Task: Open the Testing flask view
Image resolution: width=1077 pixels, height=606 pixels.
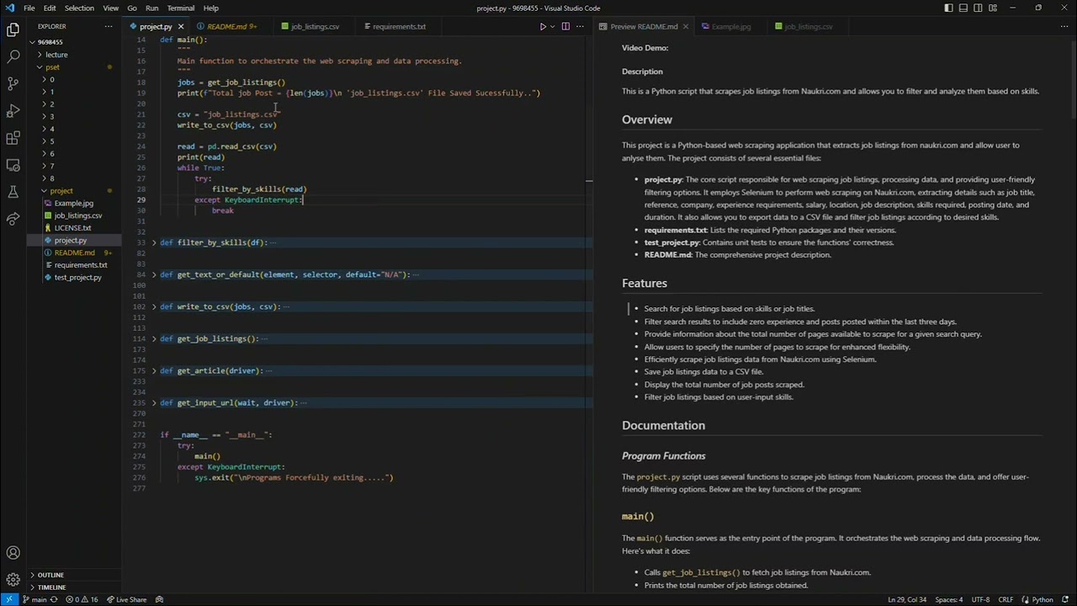Action: click(13, 192)
